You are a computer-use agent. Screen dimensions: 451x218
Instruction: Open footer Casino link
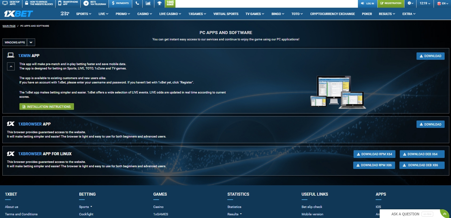158,207
